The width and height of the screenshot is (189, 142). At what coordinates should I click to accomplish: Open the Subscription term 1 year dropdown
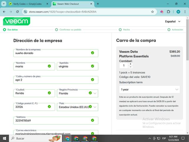[x=149, y=89]
